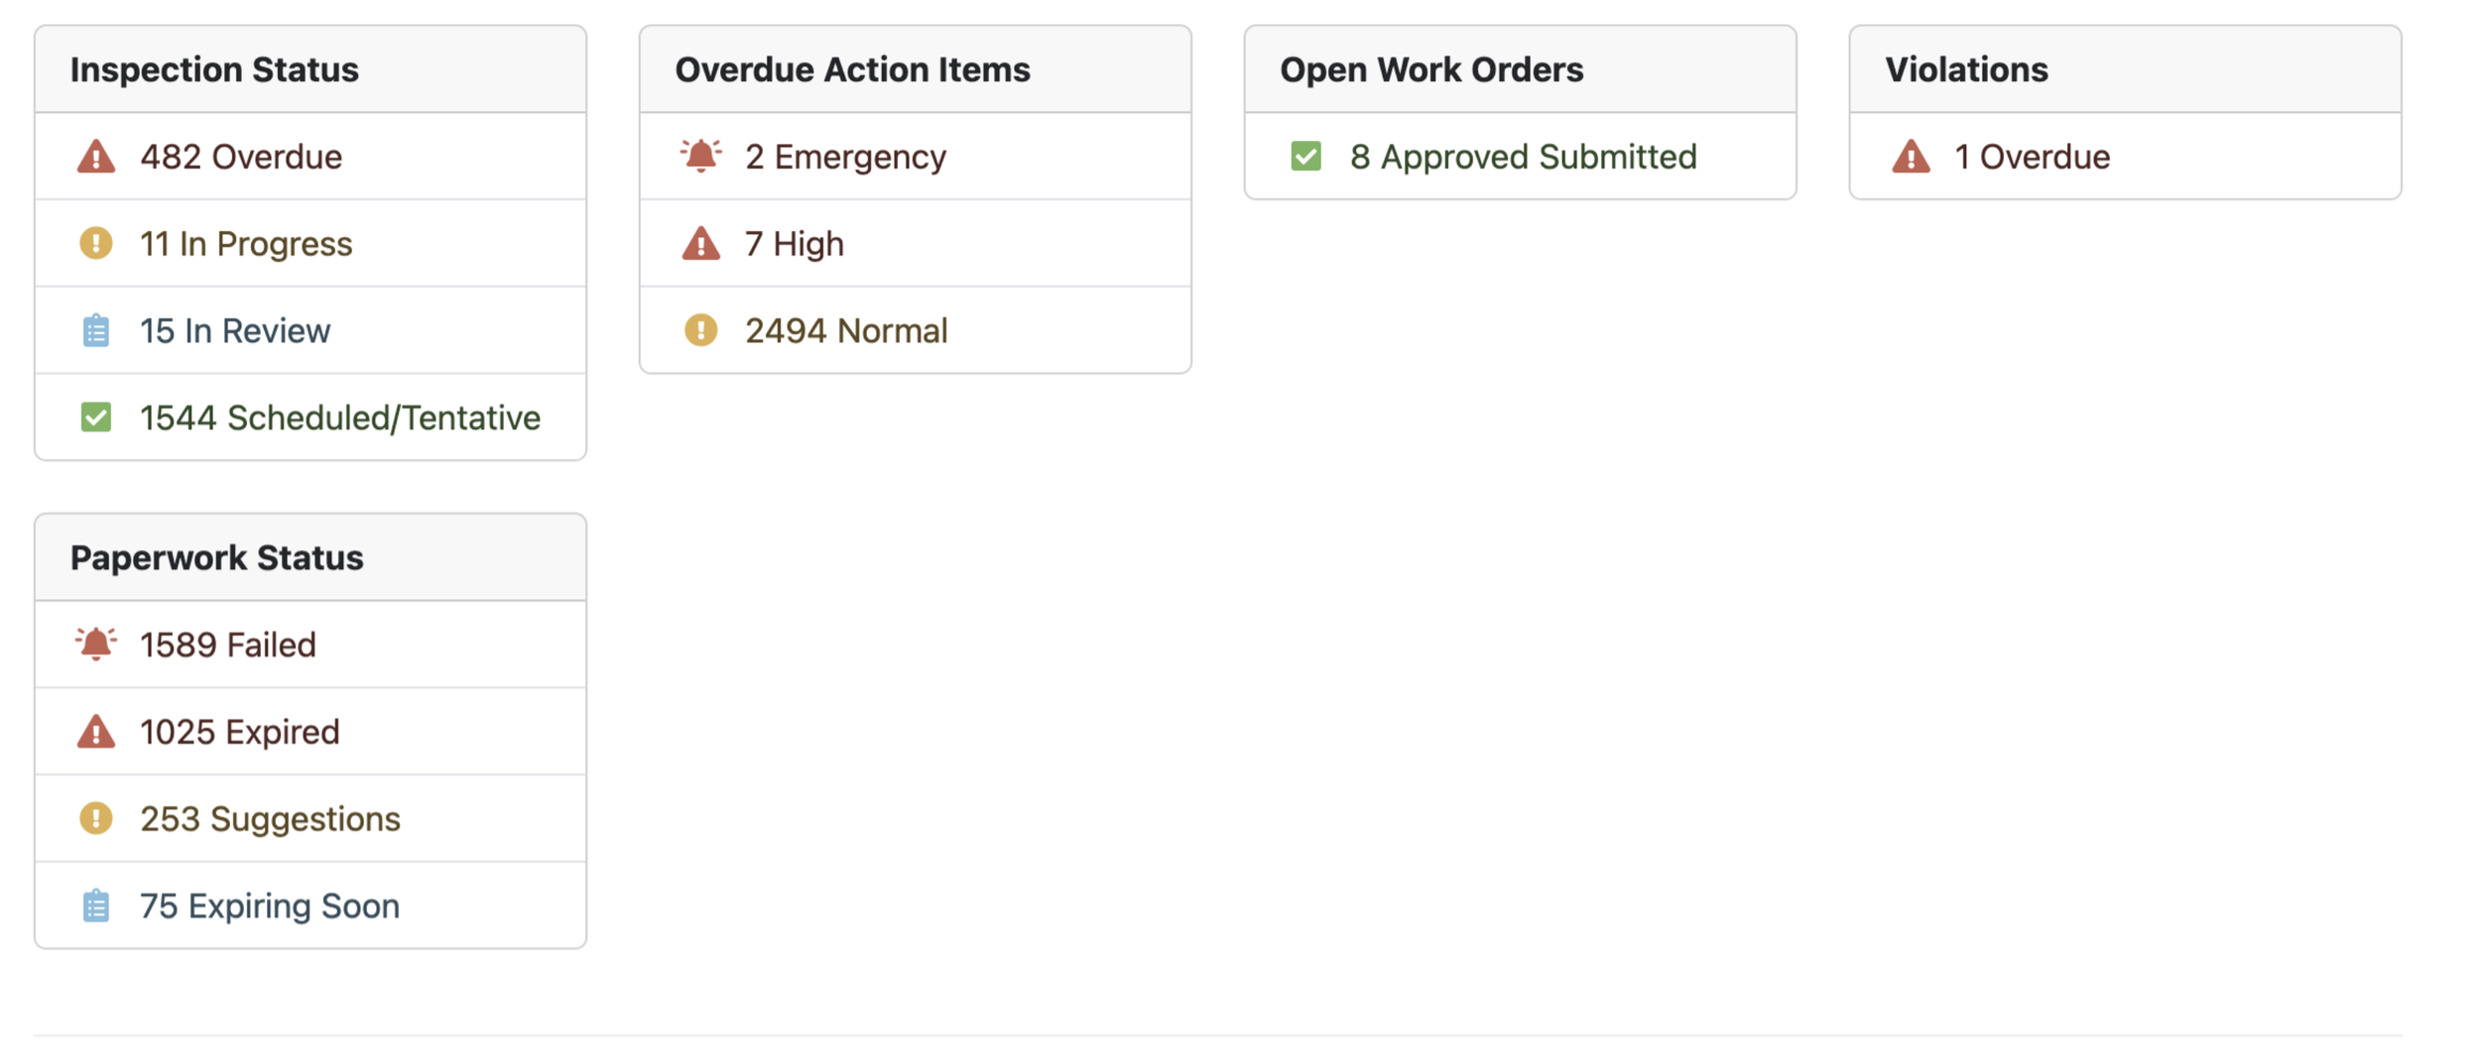Click the yellow exclamation icon beside 2494 Normal
The image size is (2480, 1053).
tap(701, 330)
